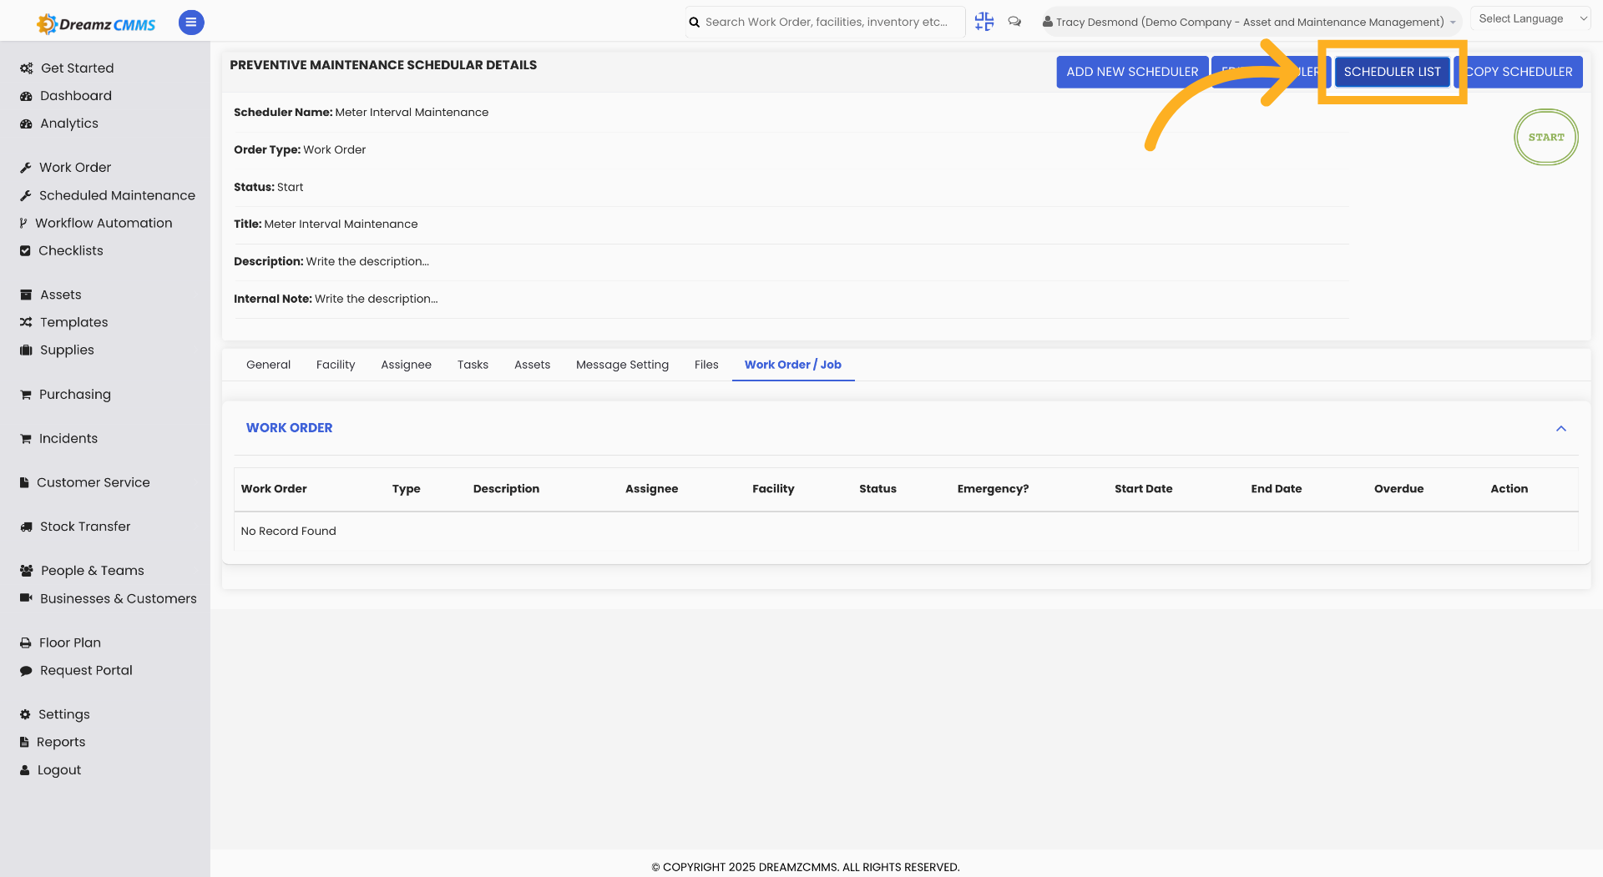Click the Purchasing cart icon
This screenshot has height=877, width=1603.
pos(26,395)
